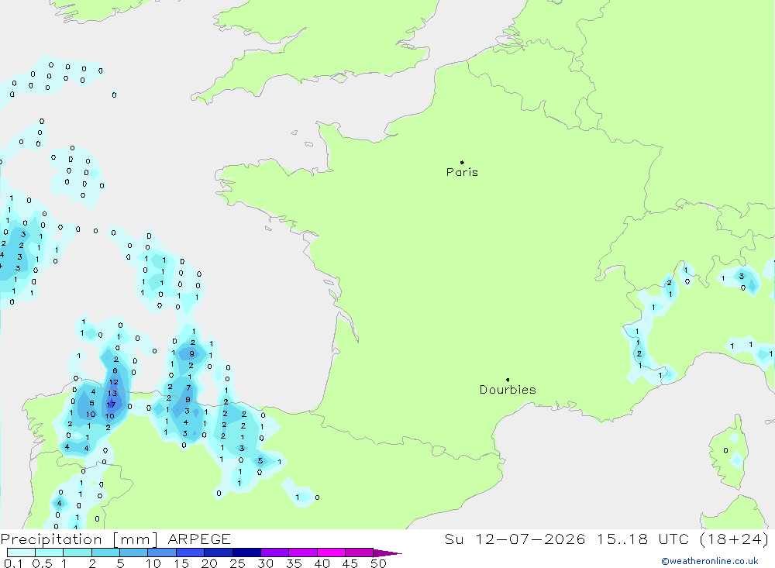Select the legend swatch between 0.5 and 1
The width and height of the screenshot is (775, 568).
(49, 553)
